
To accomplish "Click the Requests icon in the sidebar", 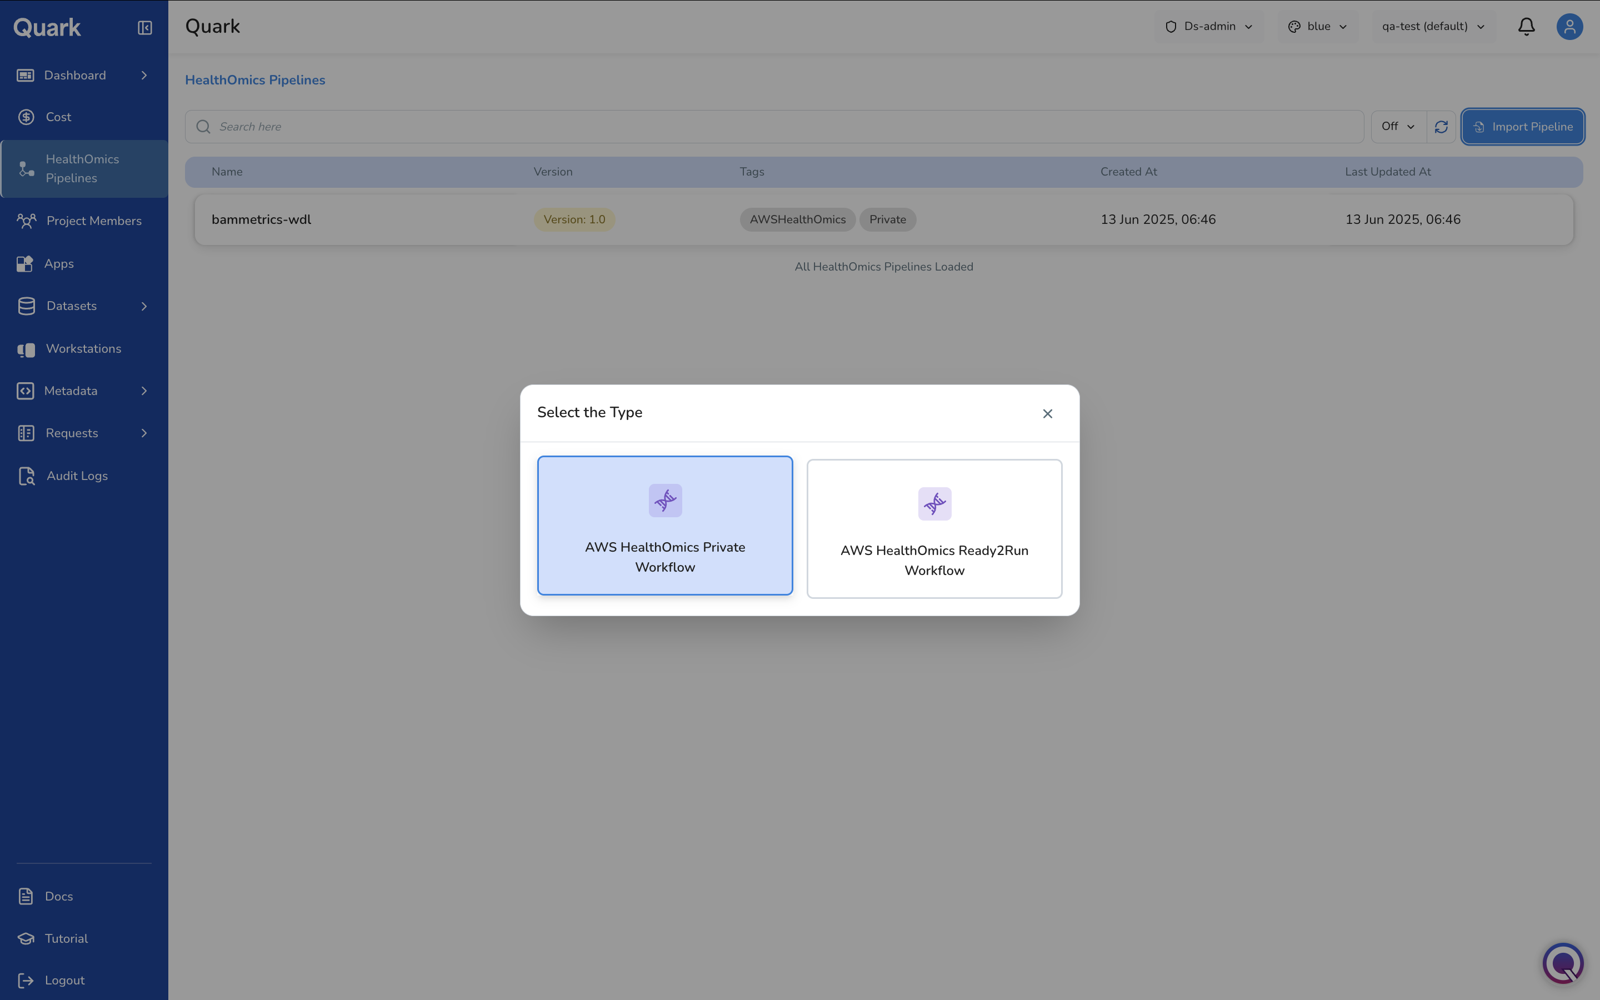I will tap(26, 433).
